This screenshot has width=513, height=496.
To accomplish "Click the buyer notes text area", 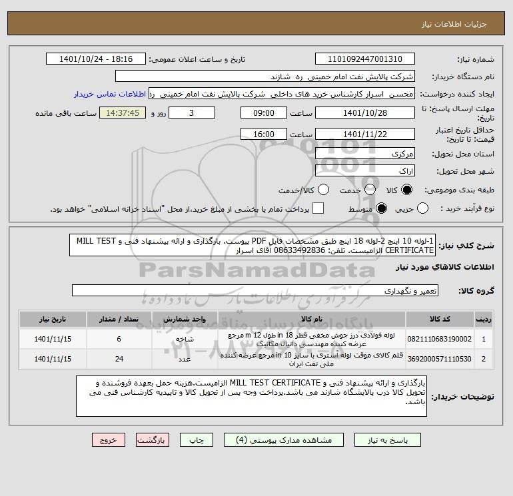I will tap(251, 396).
